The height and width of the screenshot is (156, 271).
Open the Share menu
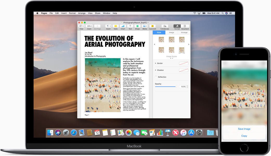tap(98, 13)
